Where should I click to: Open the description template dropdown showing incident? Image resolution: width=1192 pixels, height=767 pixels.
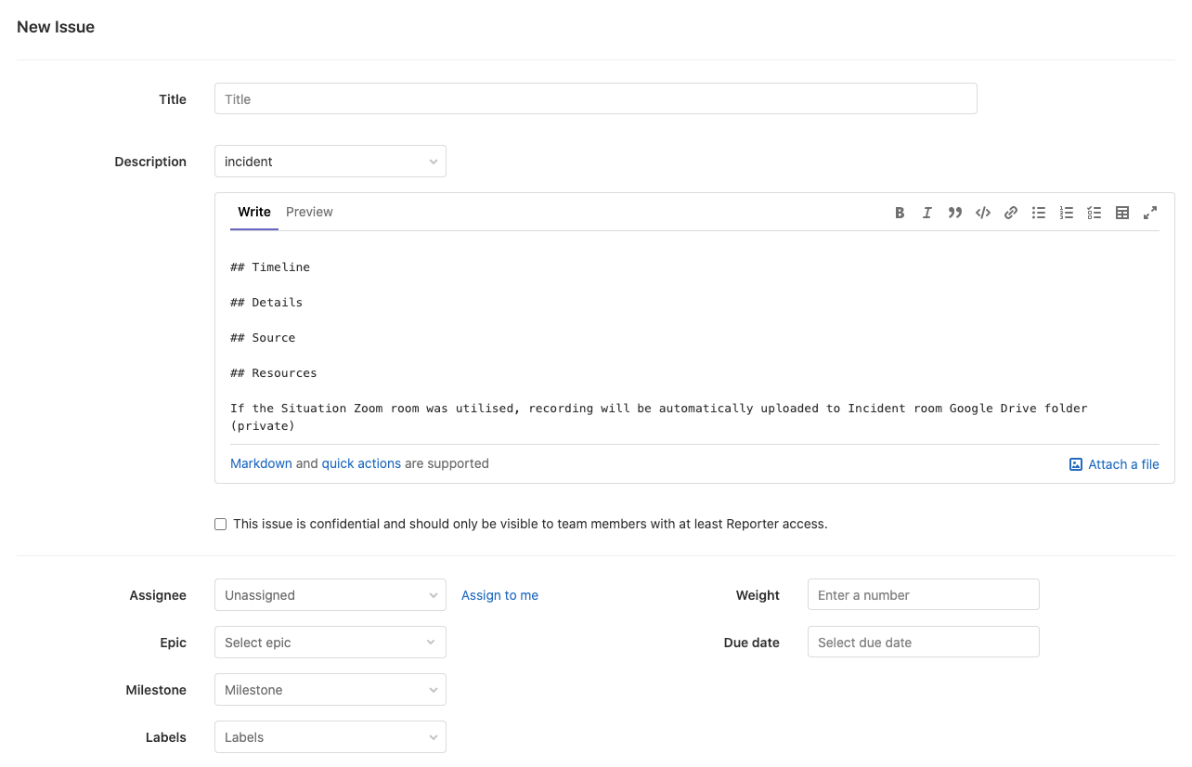pyautogui.click(x=330, y=161)
